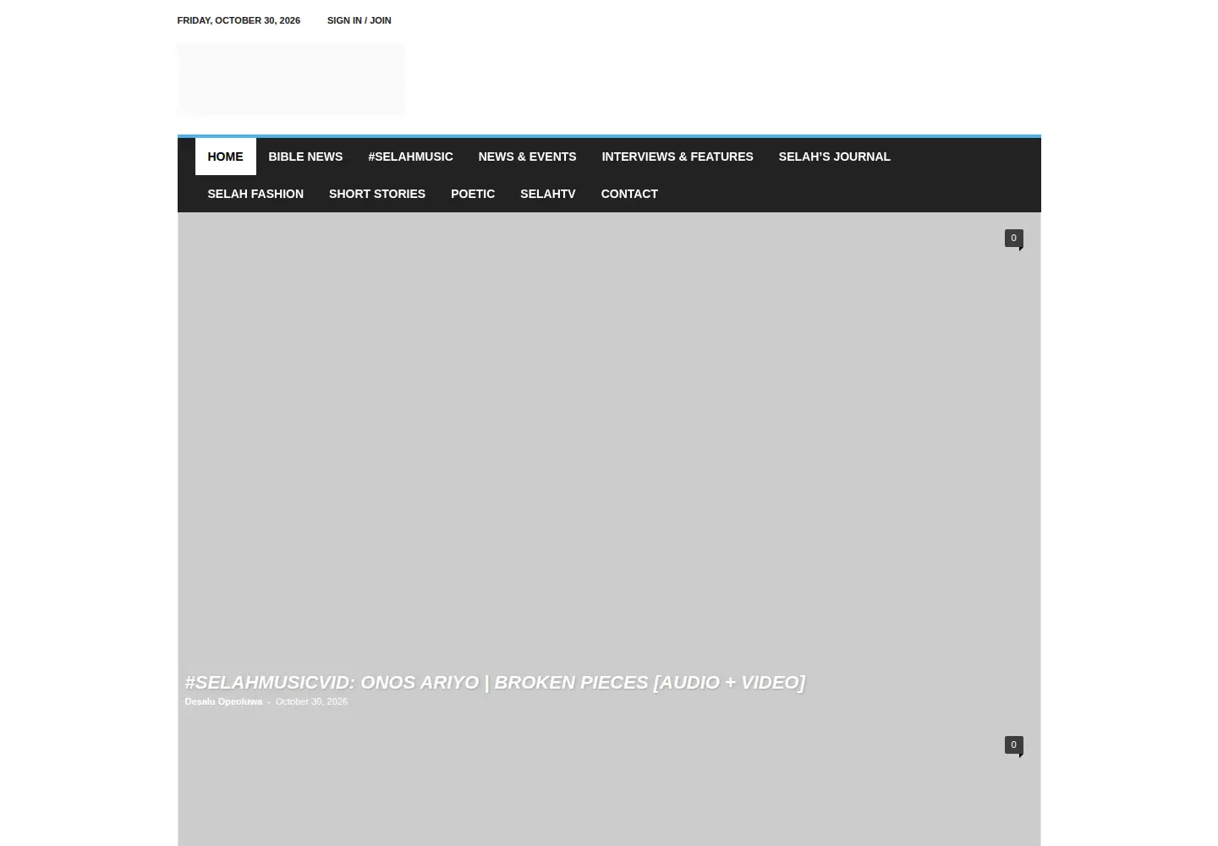Screen dimensions: 1218x846
Task: Open the Home menu item
Action: (225, 157)
